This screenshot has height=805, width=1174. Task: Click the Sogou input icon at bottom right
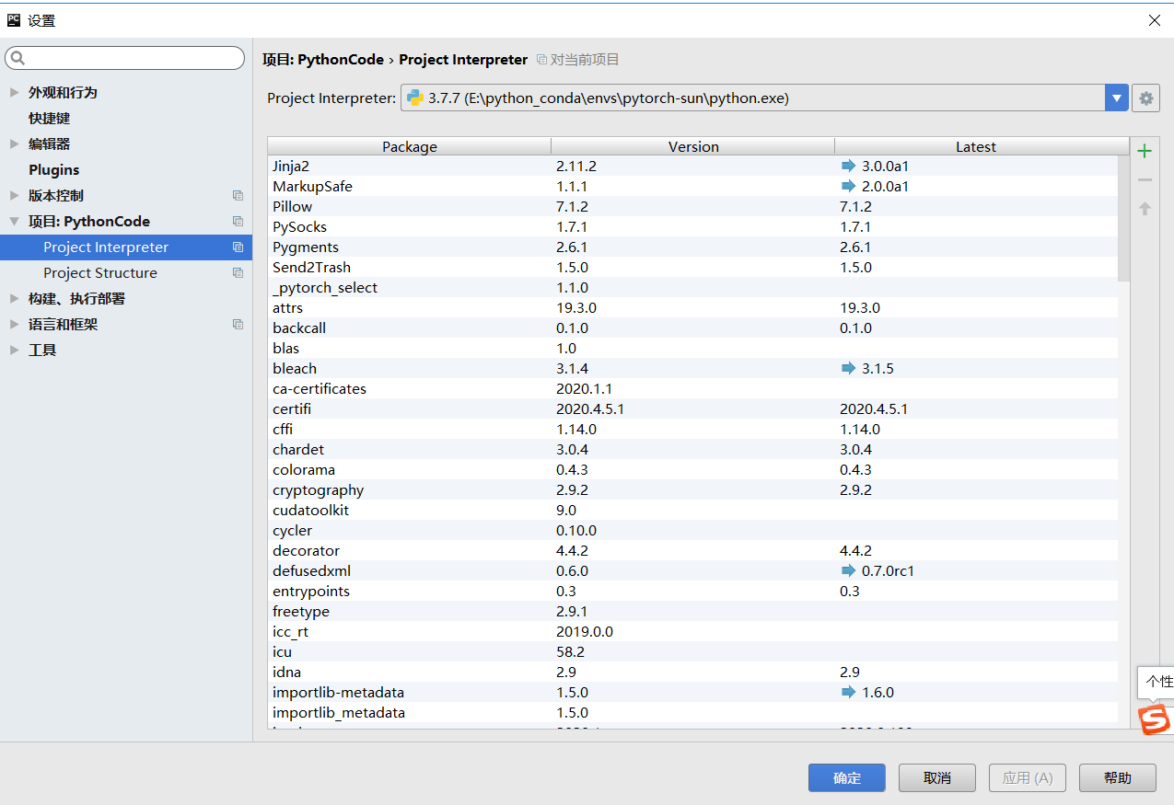(1155, 720)
